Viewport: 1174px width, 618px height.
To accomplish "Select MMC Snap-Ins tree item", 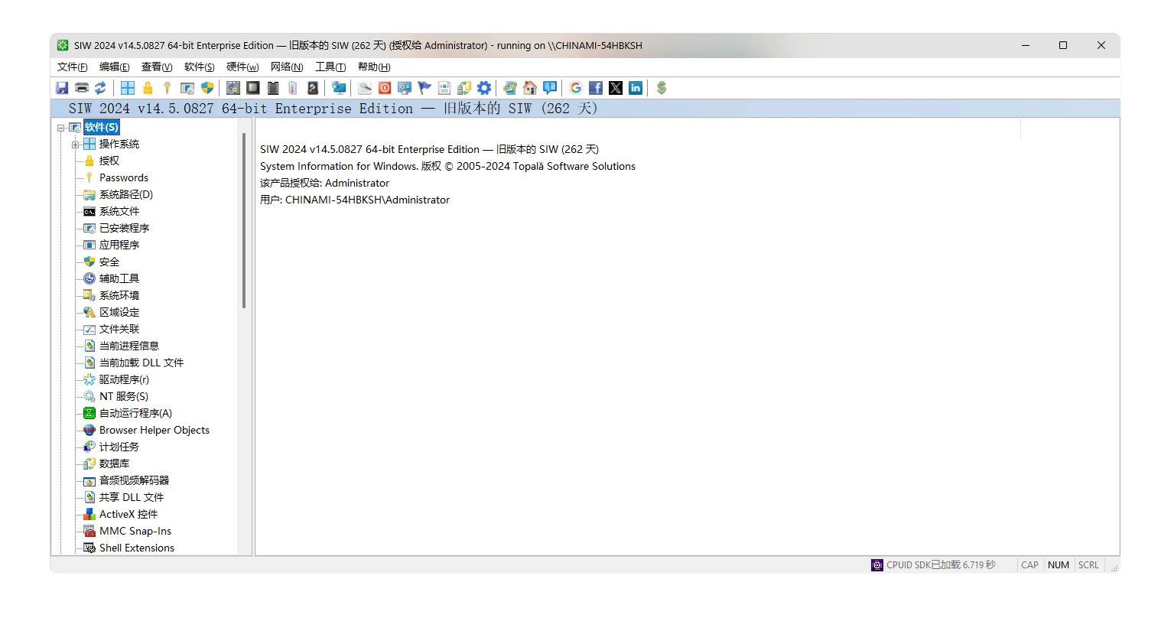I will [x=135, y=531].
